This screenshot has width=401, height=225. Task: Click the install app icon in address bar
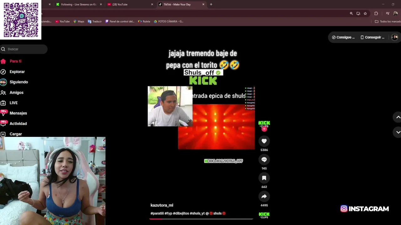358,13
